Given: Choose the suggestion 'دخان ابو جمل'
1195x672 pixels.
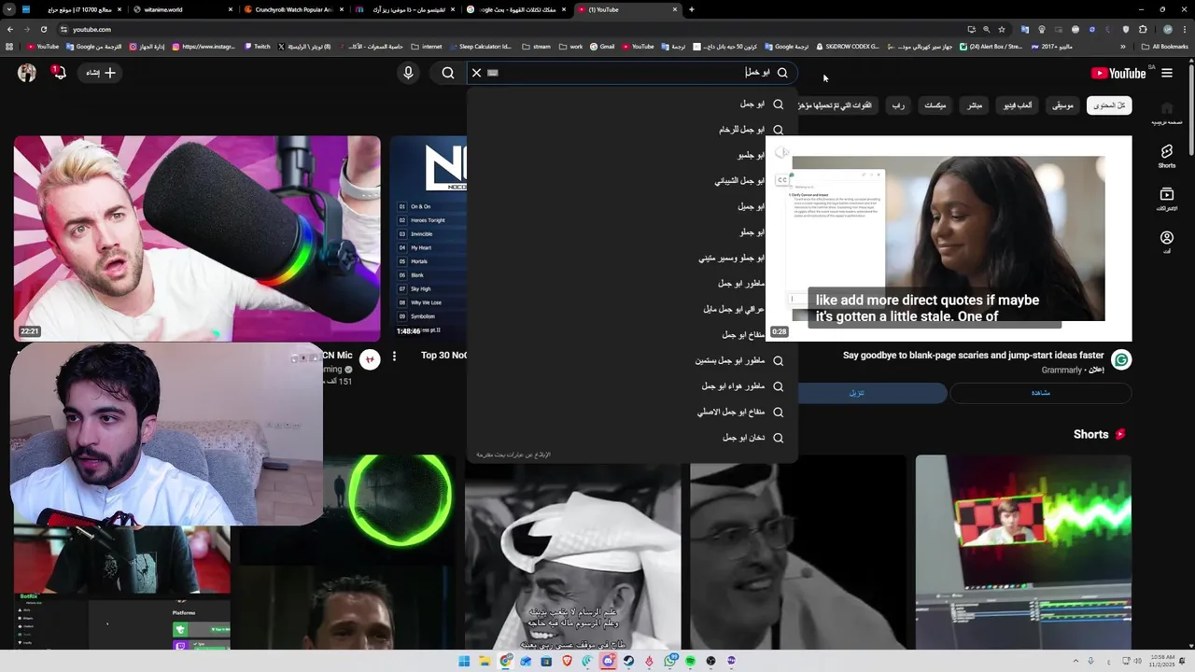Looking at the screenshot, I should (x=632, y=438).
